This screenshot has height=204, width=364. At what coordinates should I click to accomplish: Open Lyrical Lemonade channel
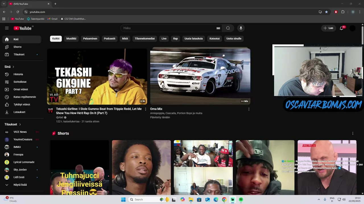(22, 162)
